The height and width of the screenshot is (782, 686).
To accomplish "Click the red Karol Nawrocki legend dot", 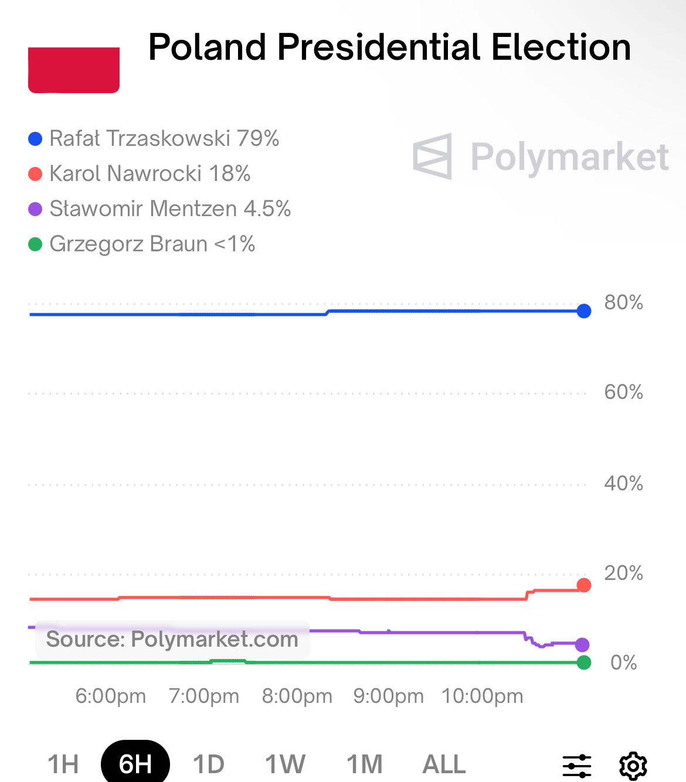I will tap(35, 174).
